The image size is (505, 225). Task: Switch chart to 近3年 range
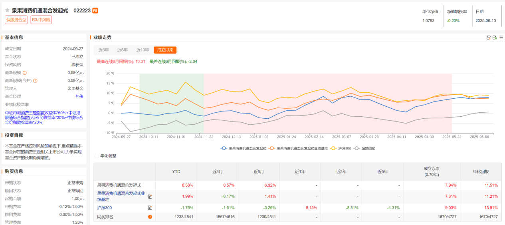coord(103,50)
